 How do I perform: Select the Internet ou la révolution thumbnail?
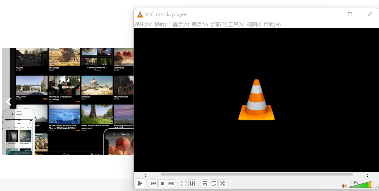tap(64, 85)
